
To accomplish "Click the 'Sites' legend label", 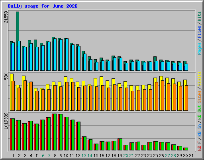I will (x=200, y=97).
